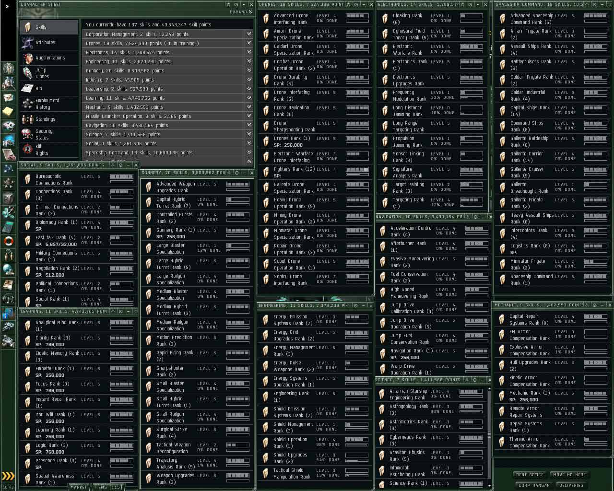Select the Cybernetics Rank (3) skill name
Screen dimensions: 614x491
(408, 440)
